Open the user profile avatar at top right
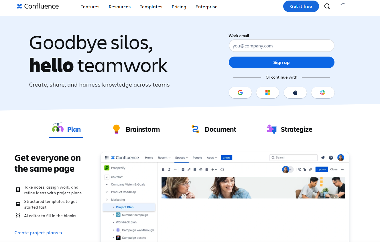 [341, 157]
